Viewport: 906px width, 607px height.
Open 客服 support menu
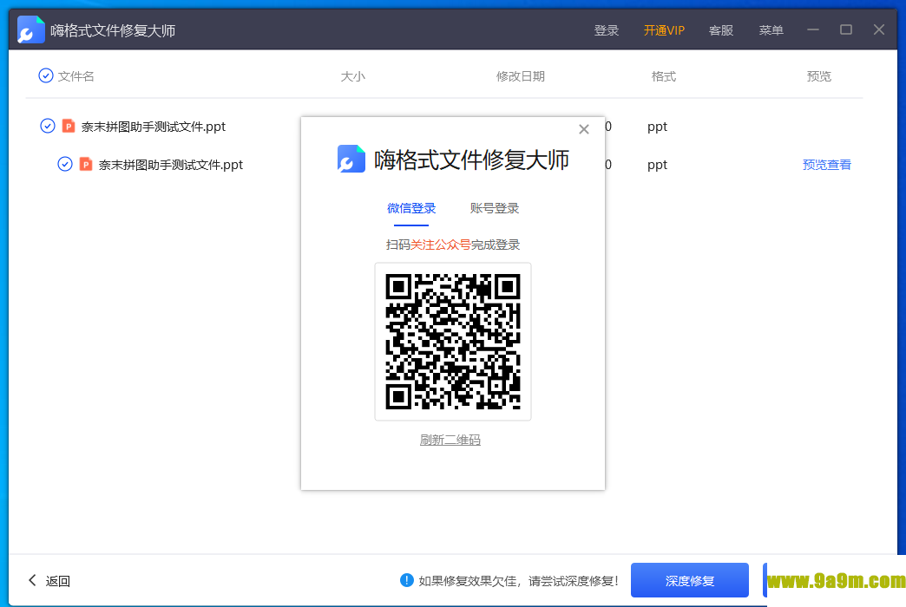(x=720, y=30)
